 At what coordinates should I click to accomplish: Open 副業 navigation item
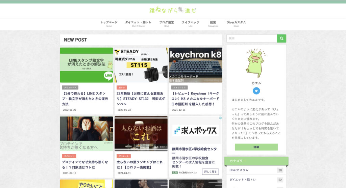[213, 24]
